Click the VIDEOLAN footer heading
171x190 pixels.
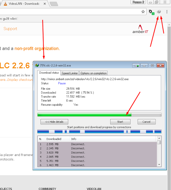[x=94, y=189]
